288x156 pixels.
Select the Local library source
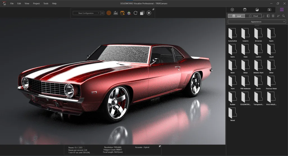(237, 16)
